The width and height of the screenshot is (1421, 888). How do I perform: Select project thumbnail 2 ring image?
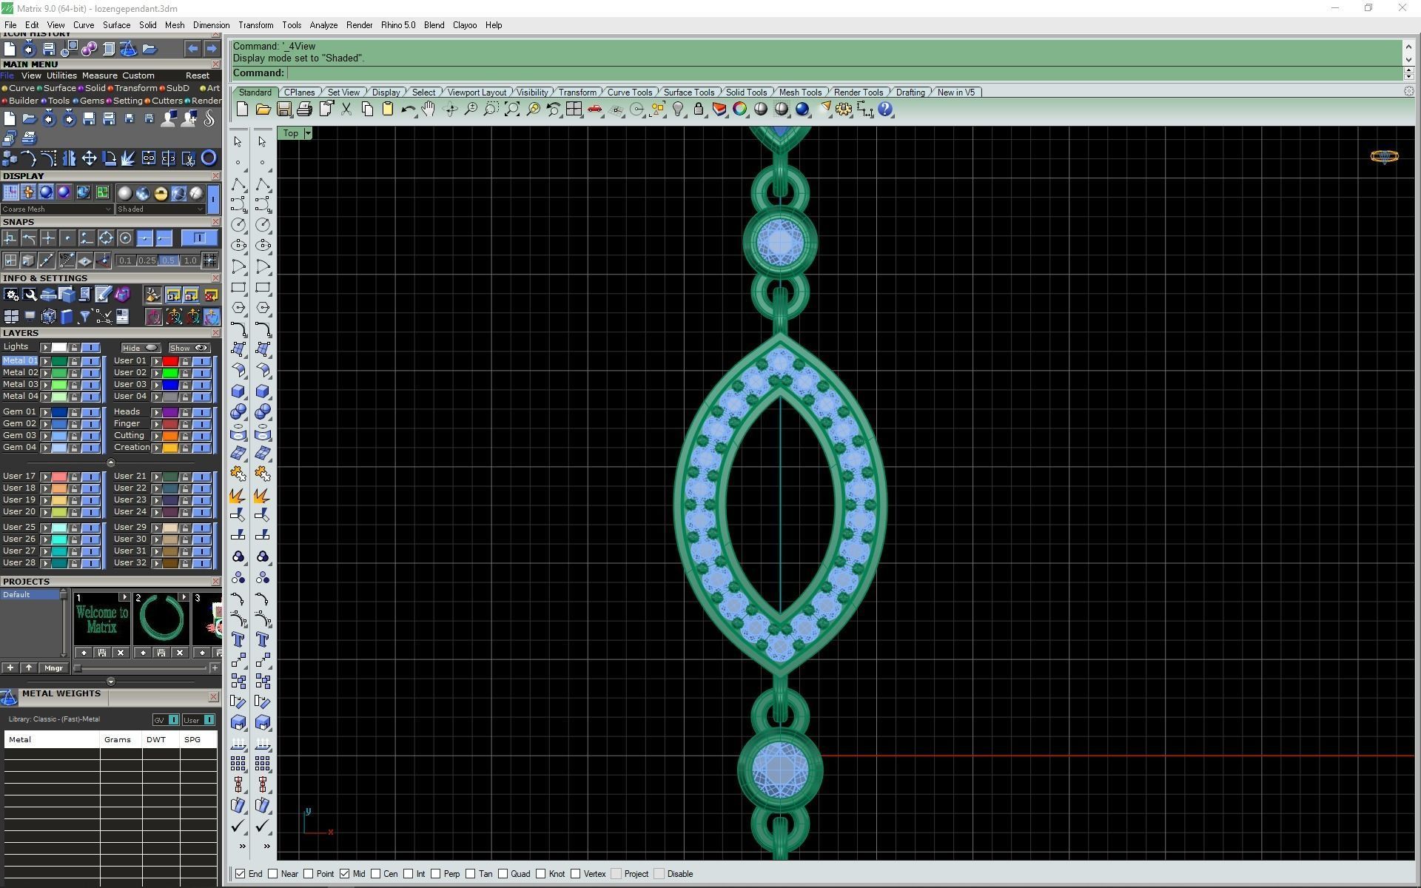click(161, 619)
